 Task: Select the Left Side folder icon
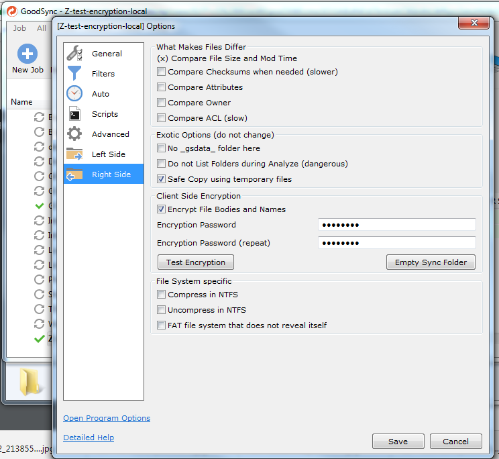pos(74,154)
